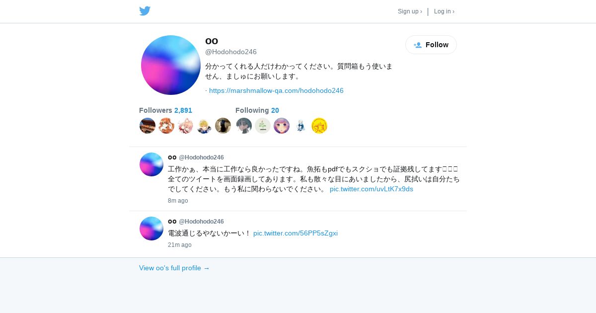
Task: Select the green plant following avatar
Action: [x=263, y=126]
